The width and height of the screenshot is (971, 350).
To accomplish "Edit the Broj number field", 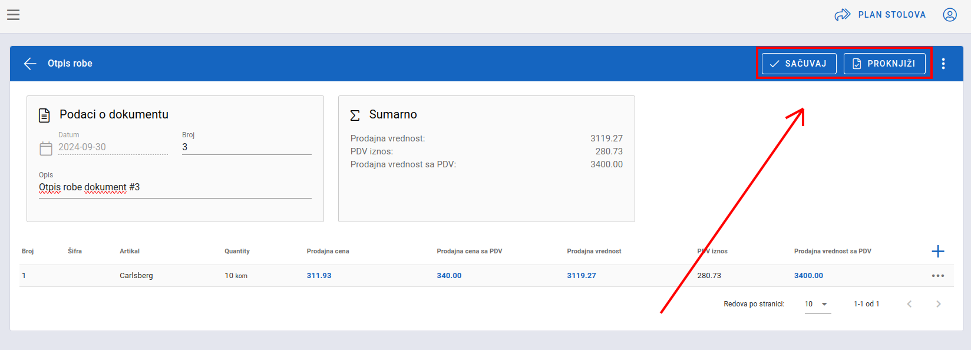I will coord(246,147).
